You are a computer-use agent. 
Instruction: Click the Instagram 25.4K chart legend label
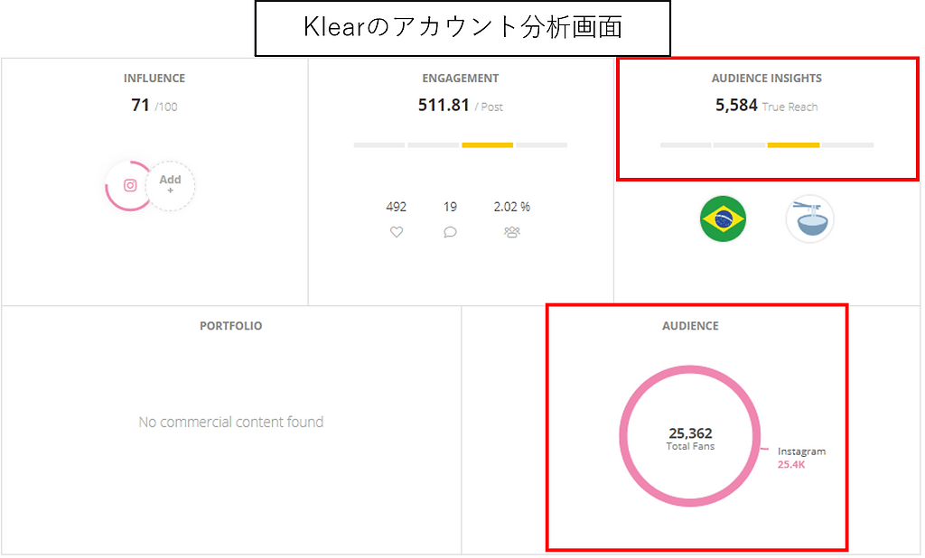(x=801, y=458)
